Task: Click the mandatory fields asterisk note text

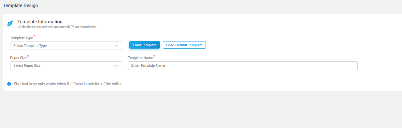Action: [x=57, y=27]
